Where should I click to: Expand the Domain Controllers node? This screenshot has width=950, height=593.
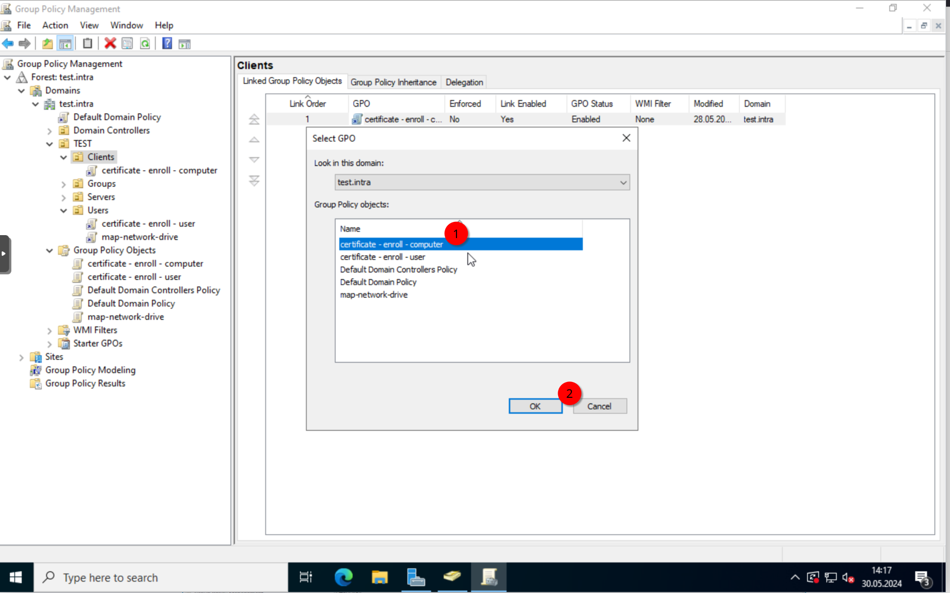[x=49, y=131]
